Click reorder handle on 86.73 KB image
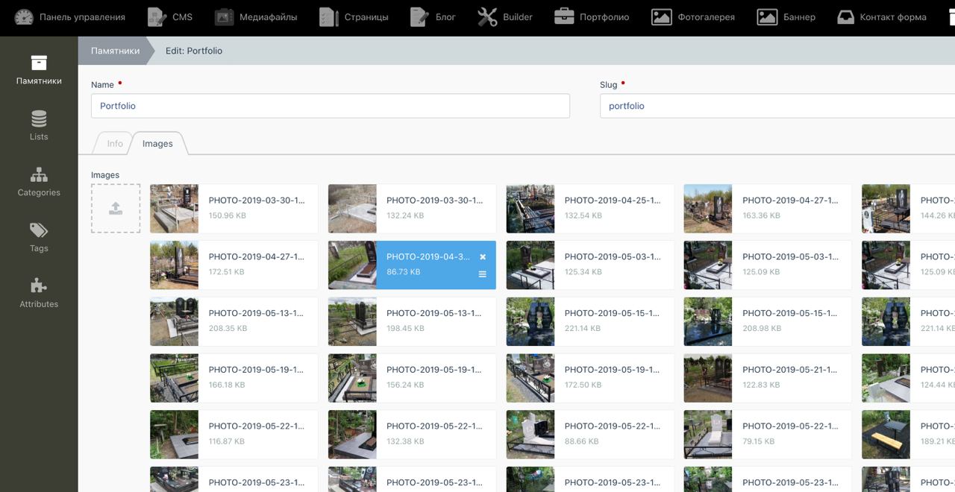The height and width of the screenshot is (492, 955). pos(483,274)
